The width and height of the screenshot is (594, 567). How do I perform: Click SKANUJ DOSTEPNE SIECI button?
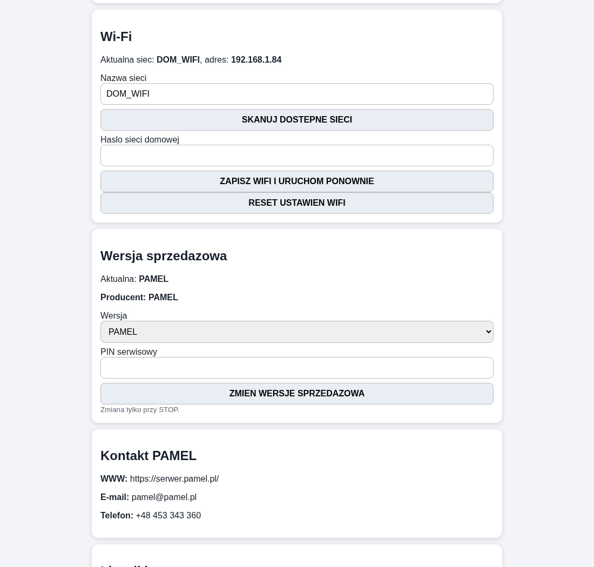pos(296,120)
